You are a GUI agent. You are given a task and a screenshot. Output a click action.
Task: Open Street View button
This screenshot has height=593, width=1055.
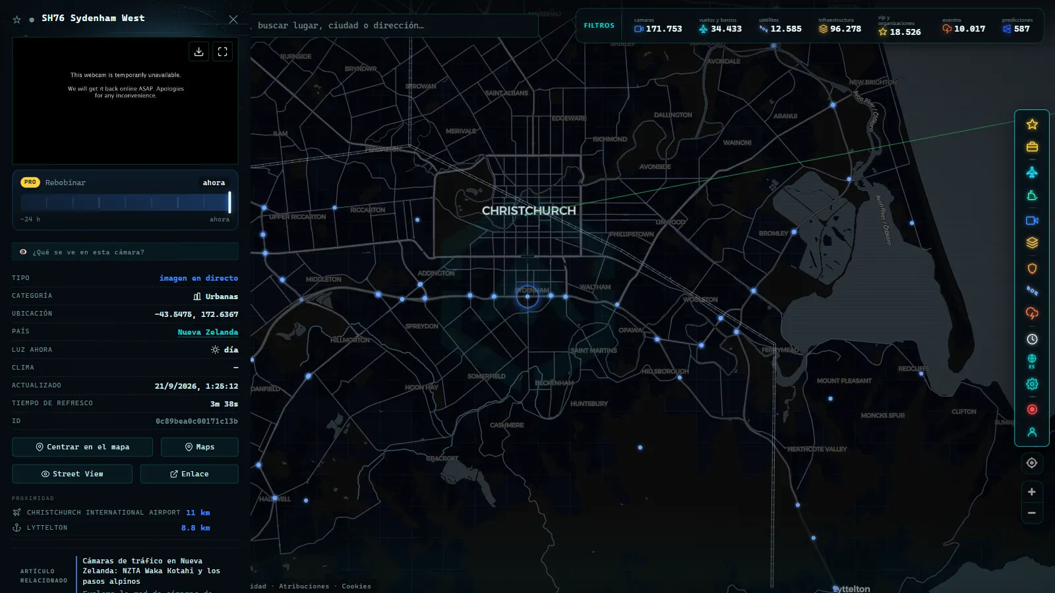[72, 474]
